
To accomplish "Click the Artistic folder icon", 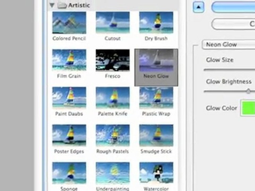I will pyautogui.click(x=62, y=5).
